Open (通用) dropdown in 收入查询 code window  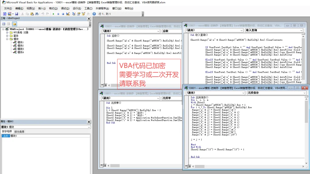coord(241,30)
